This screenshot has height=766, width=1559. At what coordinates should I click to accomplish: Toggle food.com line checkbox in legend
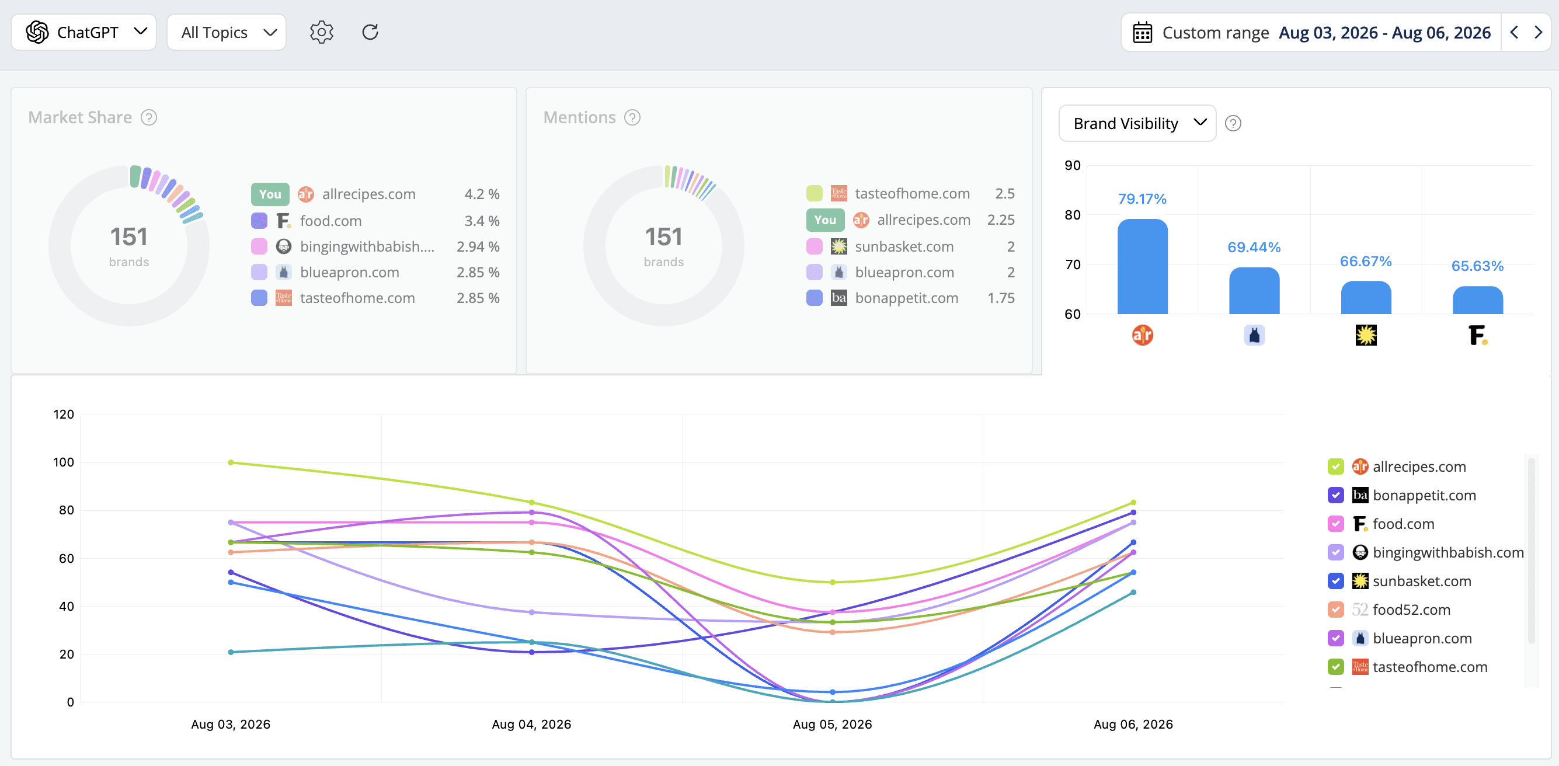[x=1336, y=523]
